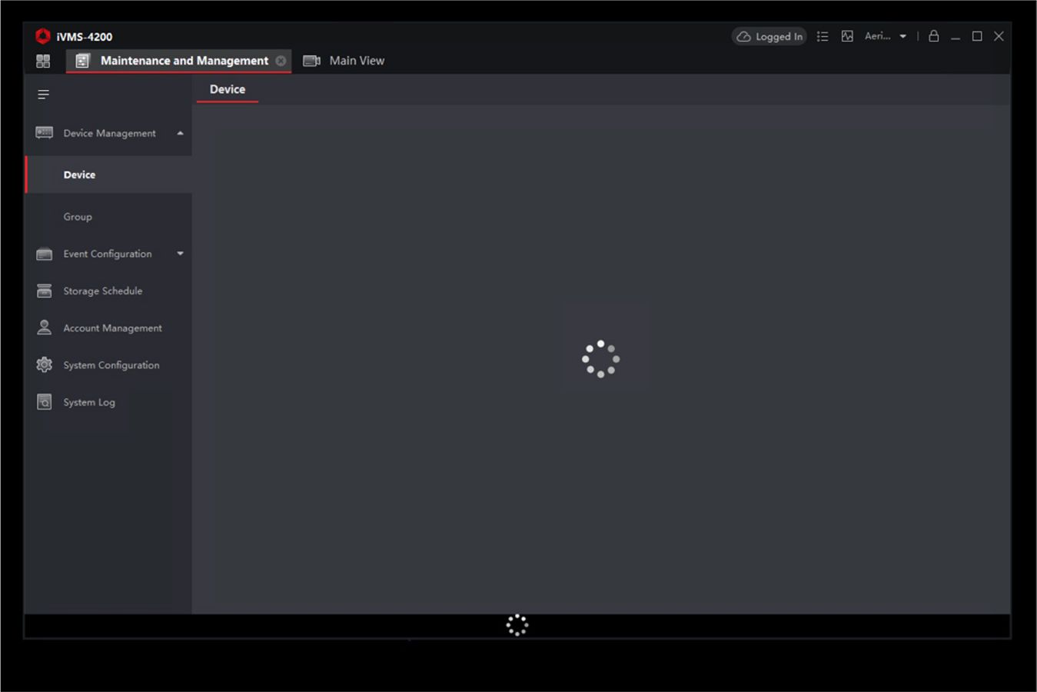Click the System Log icon
This screenshot has width=1037, height=692.
[x=45, y=402]
